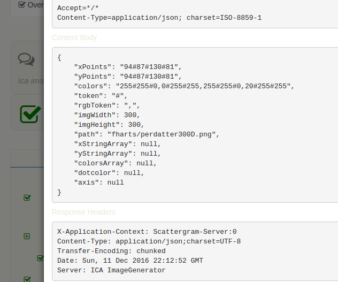Click the Date response header line
Image resolution: width=338 pixels, height=282 pixels.
(x=130, y=261)
